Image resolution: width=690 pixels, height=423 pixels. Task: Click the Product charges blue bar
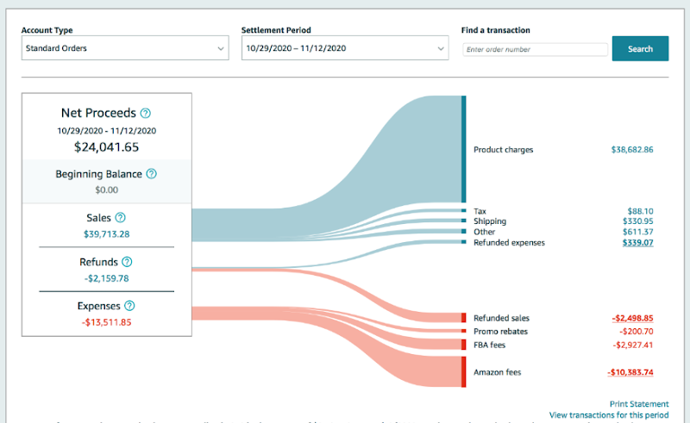click(x=464, y=149)
